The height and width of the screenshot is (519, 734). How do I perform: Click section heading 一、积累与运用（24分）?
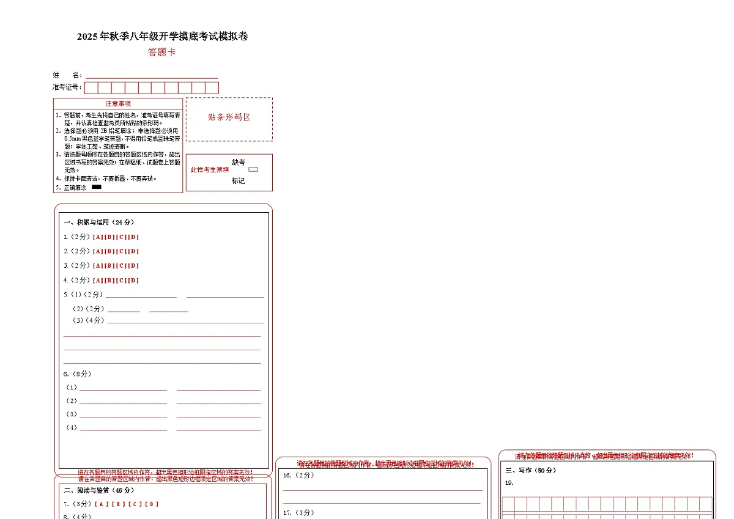click(x=99, y=223)
